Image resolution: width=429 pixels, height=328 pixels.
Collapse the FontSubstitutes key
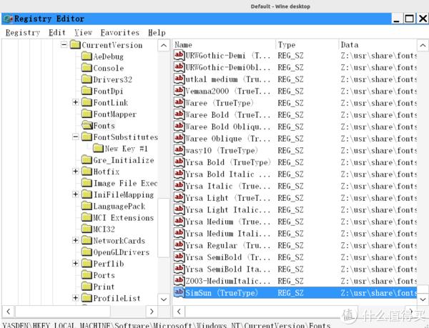coord(76,136)
